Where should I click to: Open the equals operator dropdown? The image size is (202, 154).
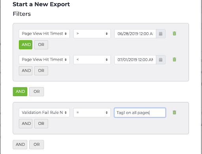pyautogui.click(x=92, y=113)
